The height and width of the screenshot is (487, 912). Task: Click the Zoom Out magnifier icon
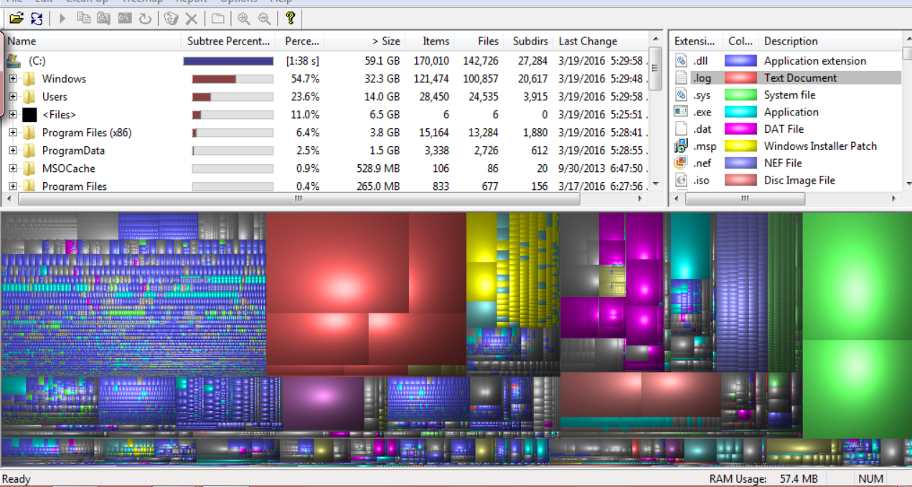265,18
